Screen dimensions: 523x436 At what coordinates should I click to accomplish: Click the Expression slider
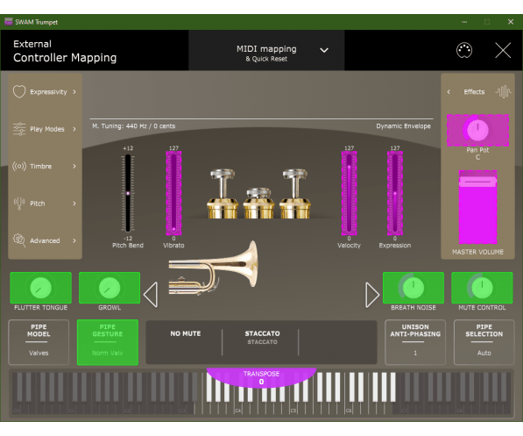click(x=395, y=193)
